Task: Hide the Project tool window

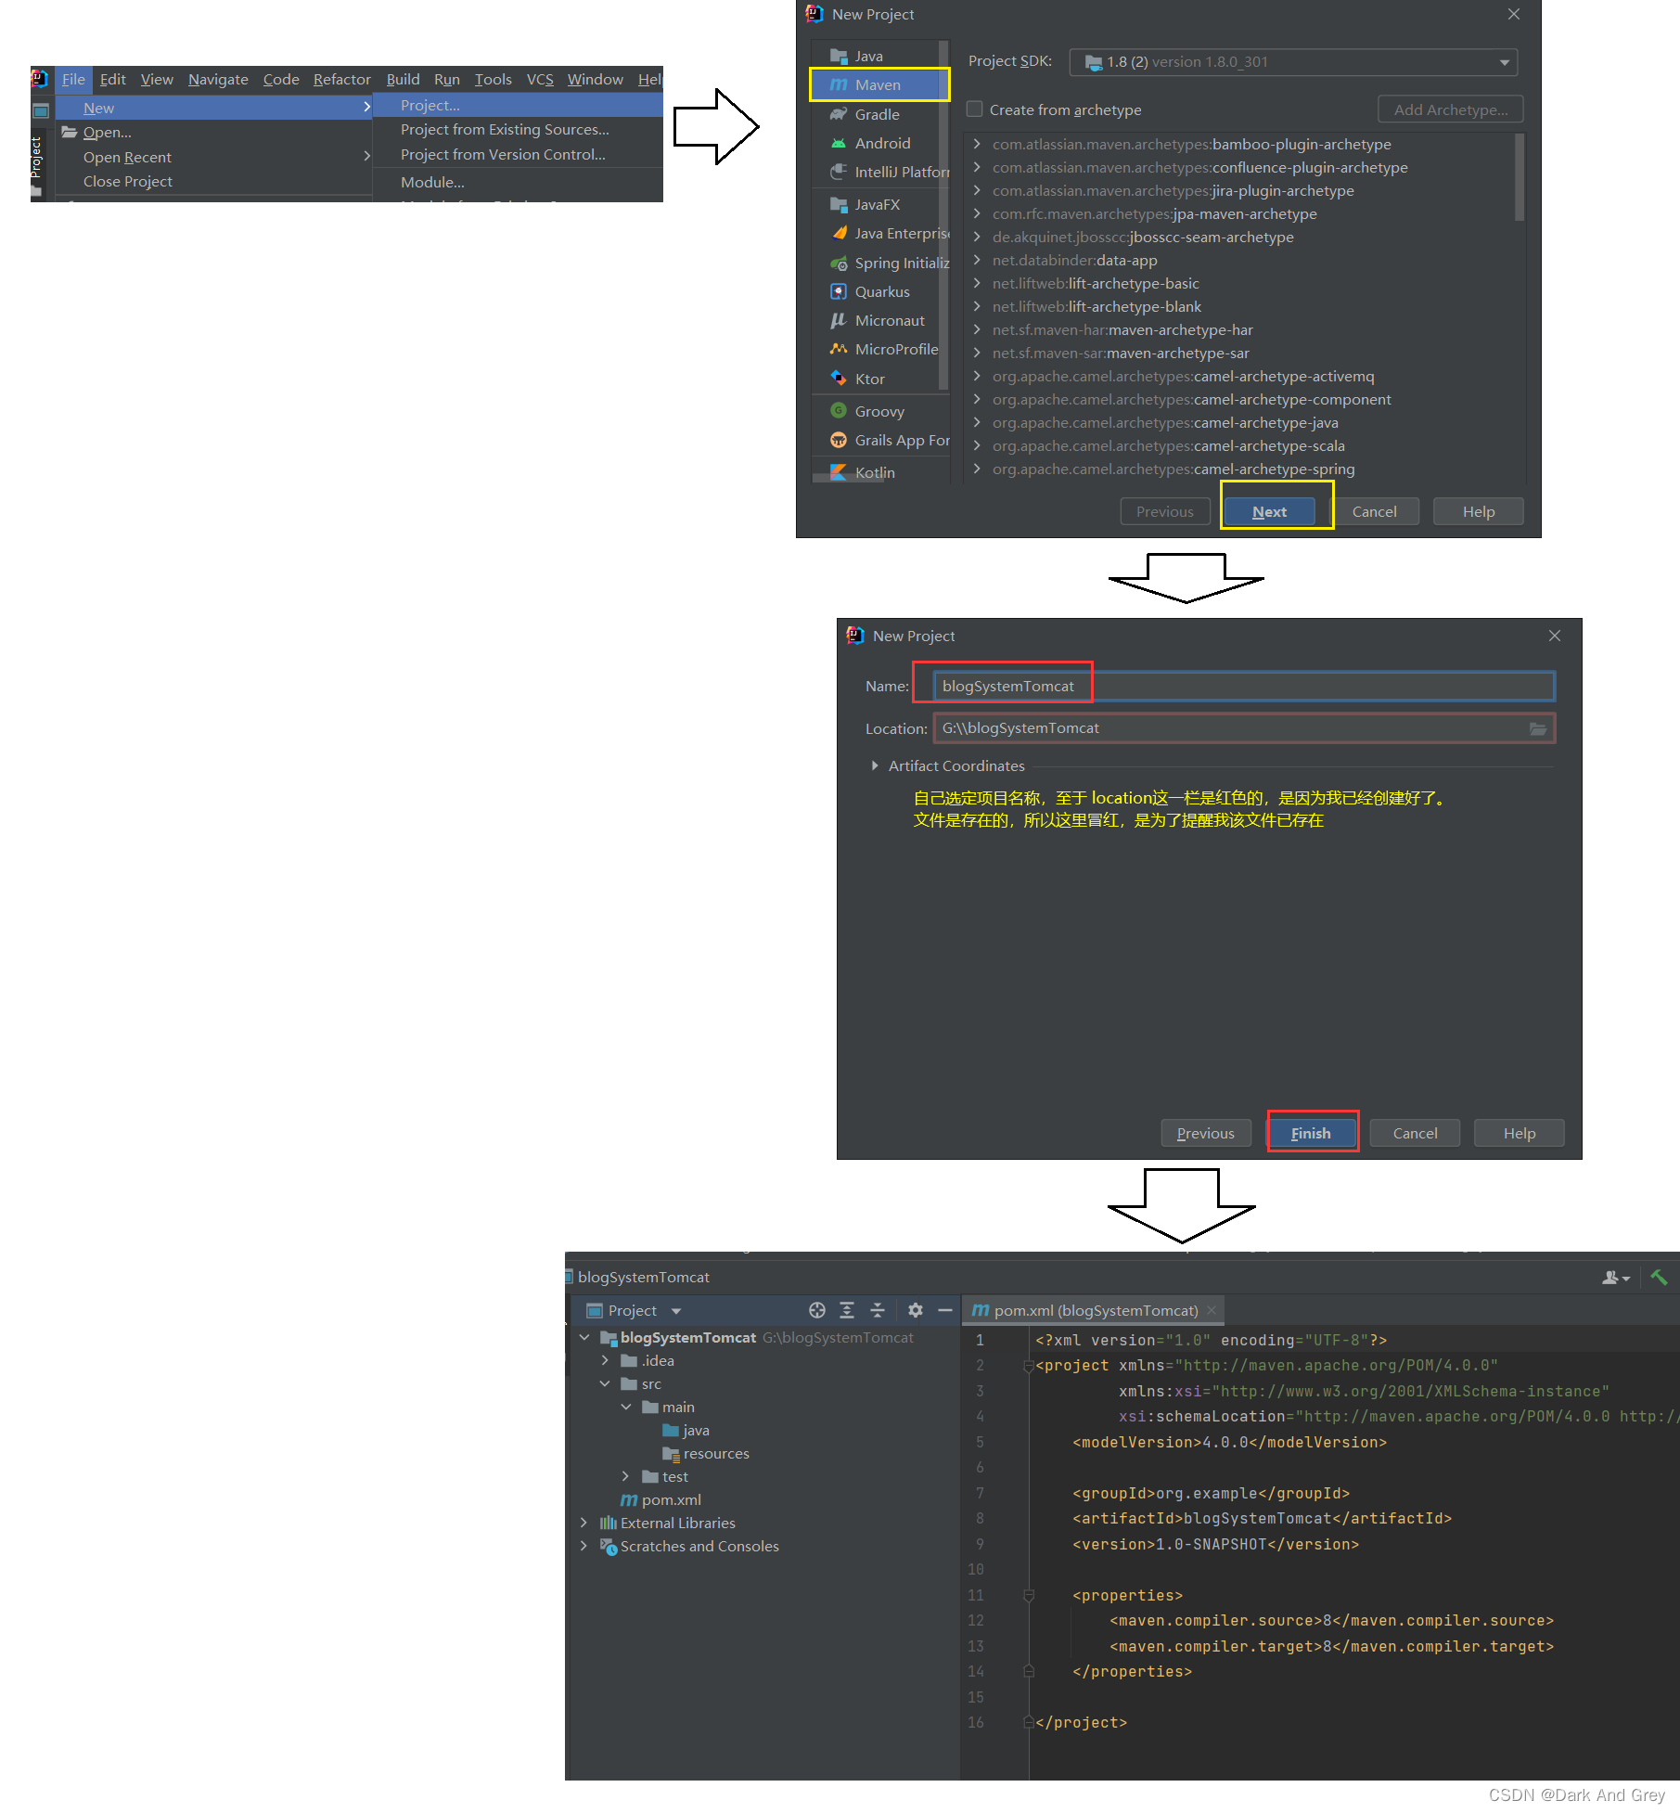Action: click(x=945, y=1310)
